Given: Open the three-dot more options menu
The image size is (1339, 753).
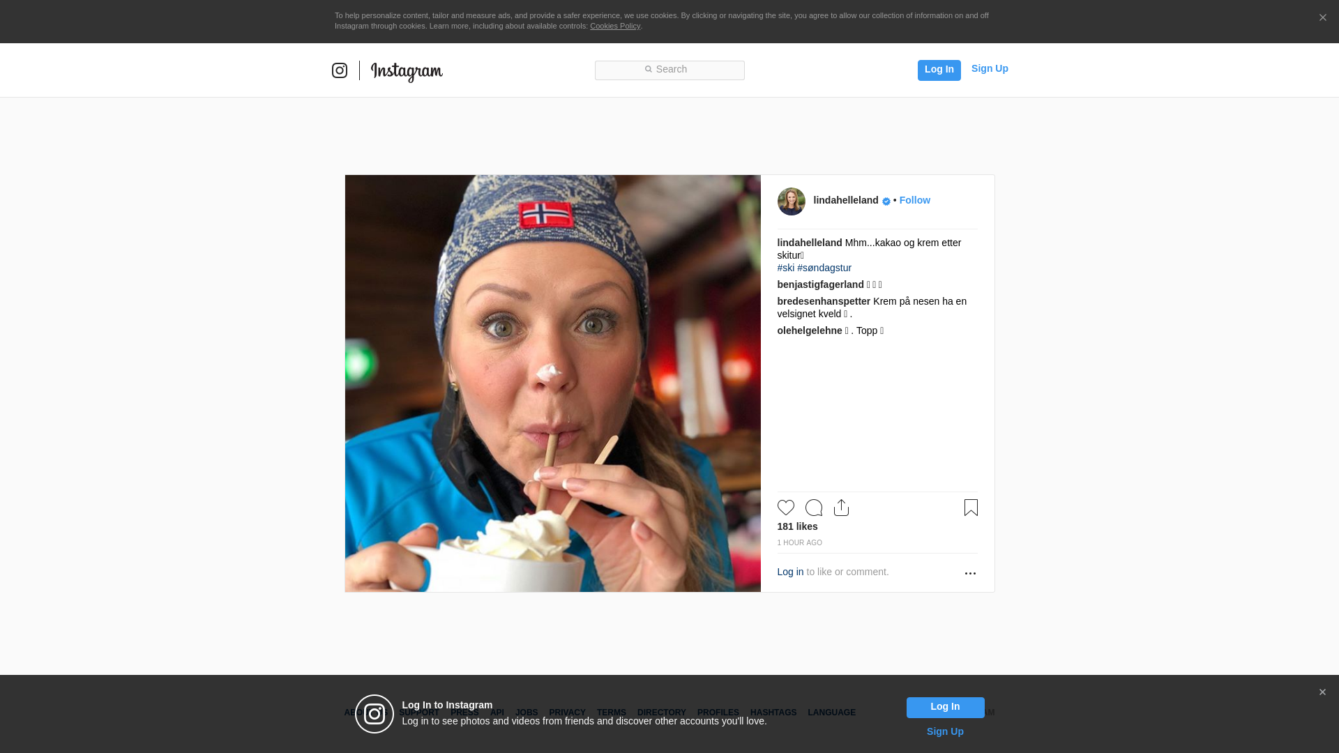Looking at the screenshot, I should [970, 573].
